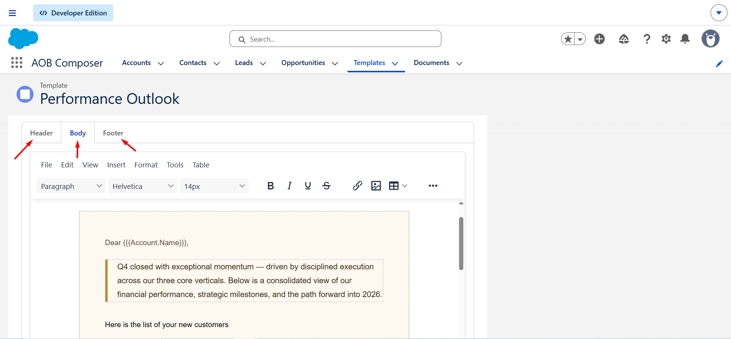
Task: Click the Favorites star icon
Action: click(x=568, y=39)
